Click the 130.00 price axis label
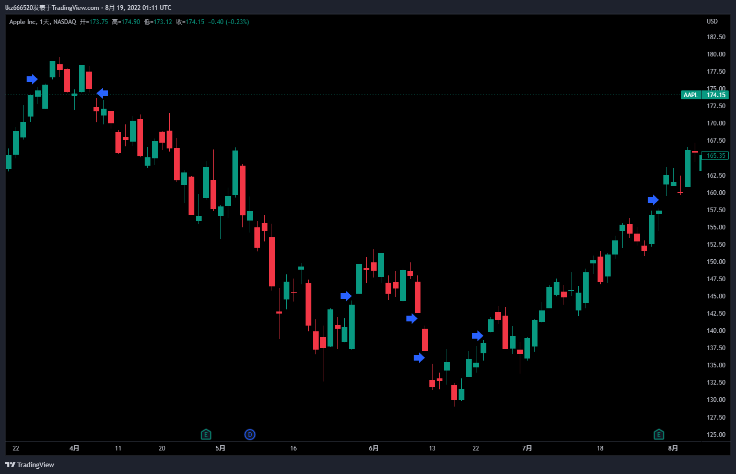 [x=716, y=400]
